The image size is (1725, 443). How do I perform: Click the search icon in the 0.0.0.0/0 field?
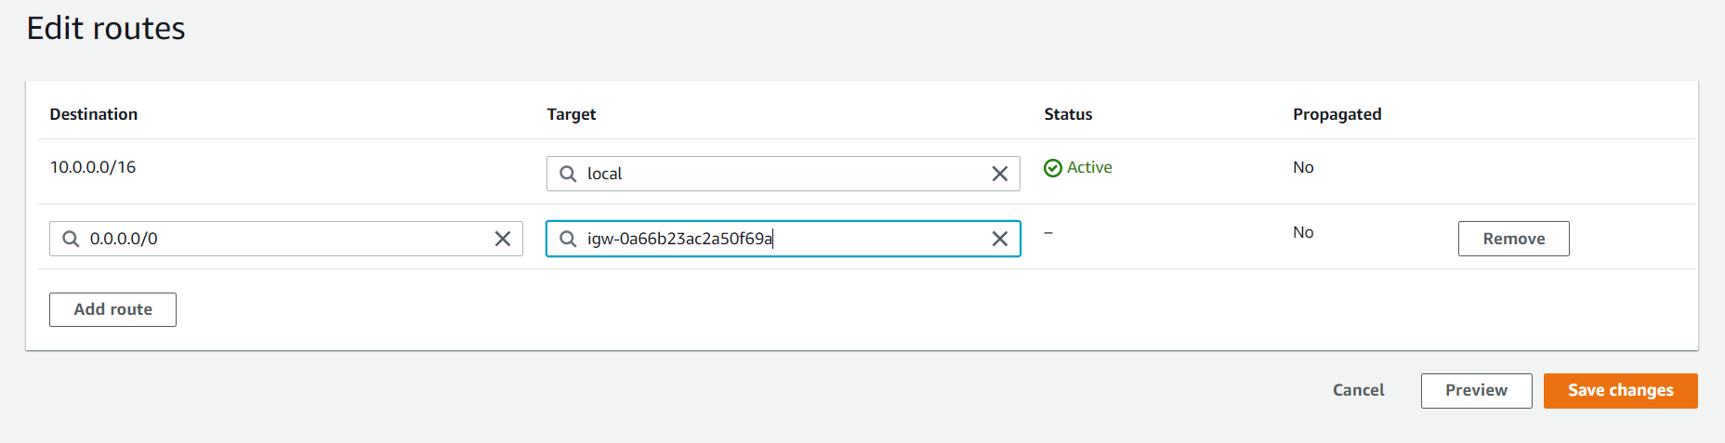coord(71,239)
